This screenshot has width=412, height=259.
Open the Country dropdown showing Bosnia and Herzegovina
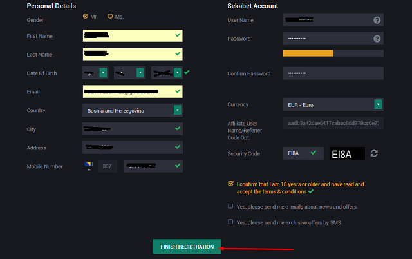coord(133,110)
